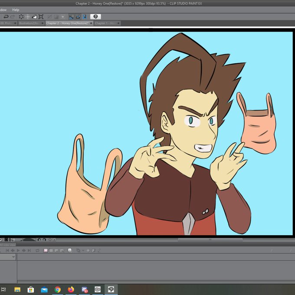Go to the first frame in timeline
The image size is (295, 295).
coord(7,250)
